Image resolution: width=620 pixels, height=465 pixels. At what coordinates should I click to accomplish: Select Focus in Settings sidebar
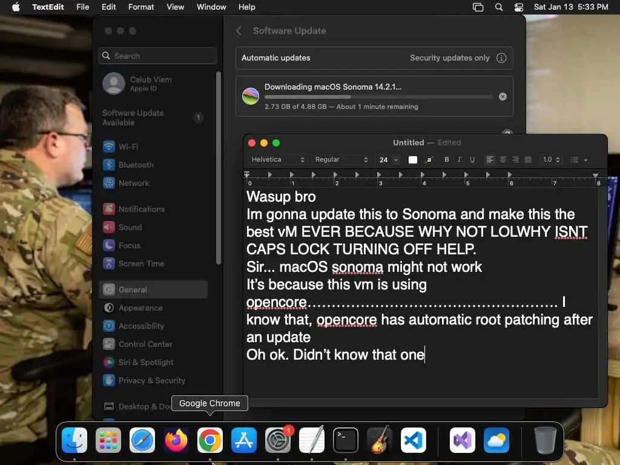[153, 245]
